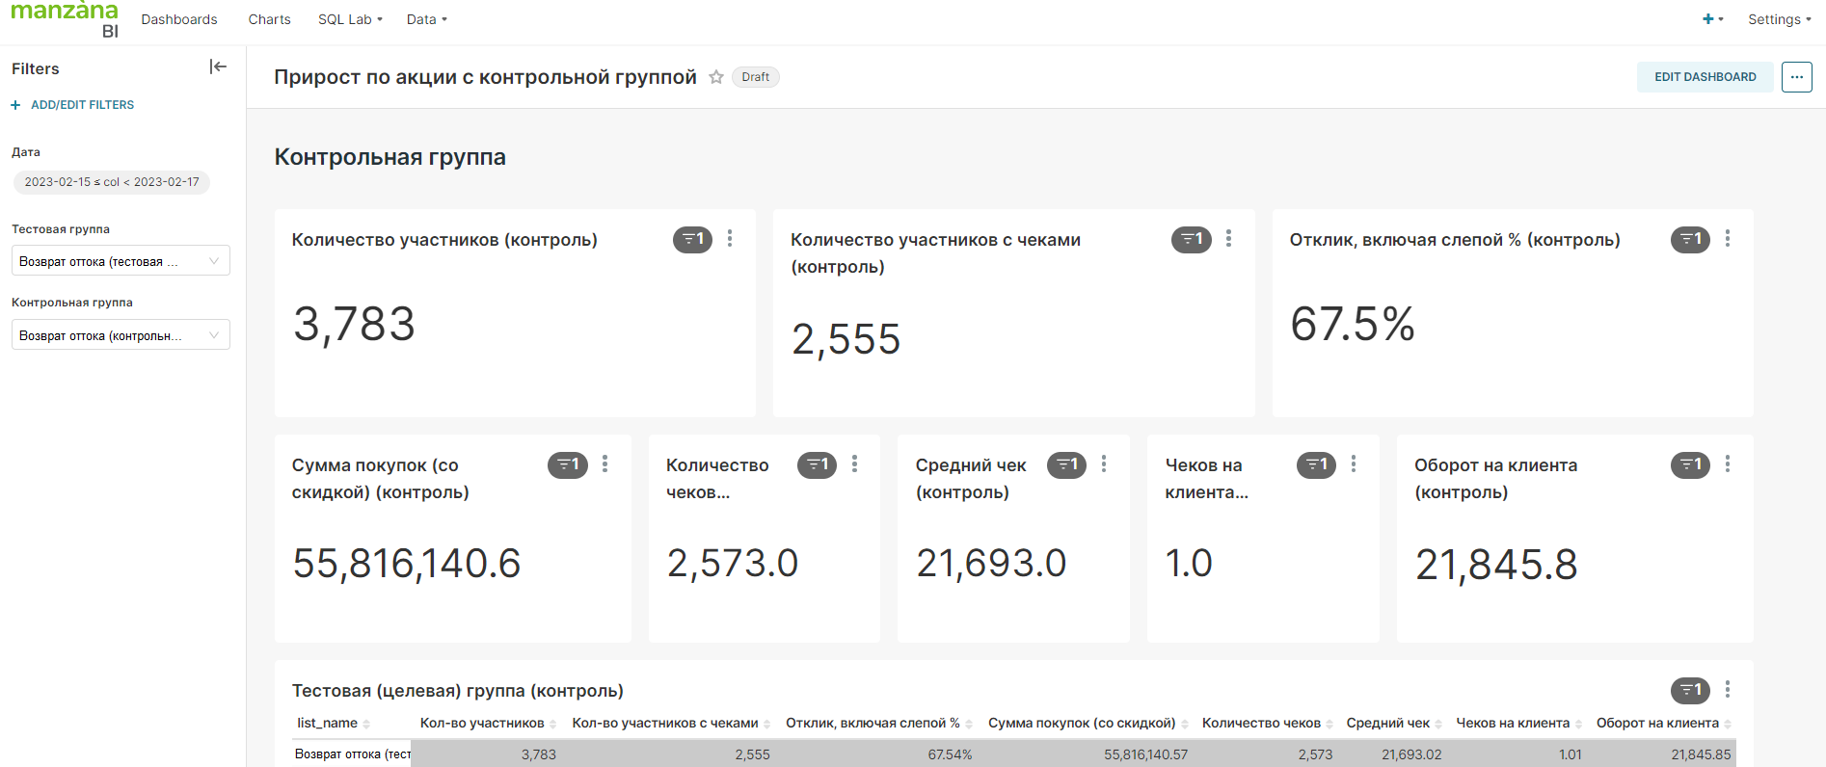Open the Settings dropdown menu
Viewport: 1826px width, 767px height.
[x=1779, y=19]
